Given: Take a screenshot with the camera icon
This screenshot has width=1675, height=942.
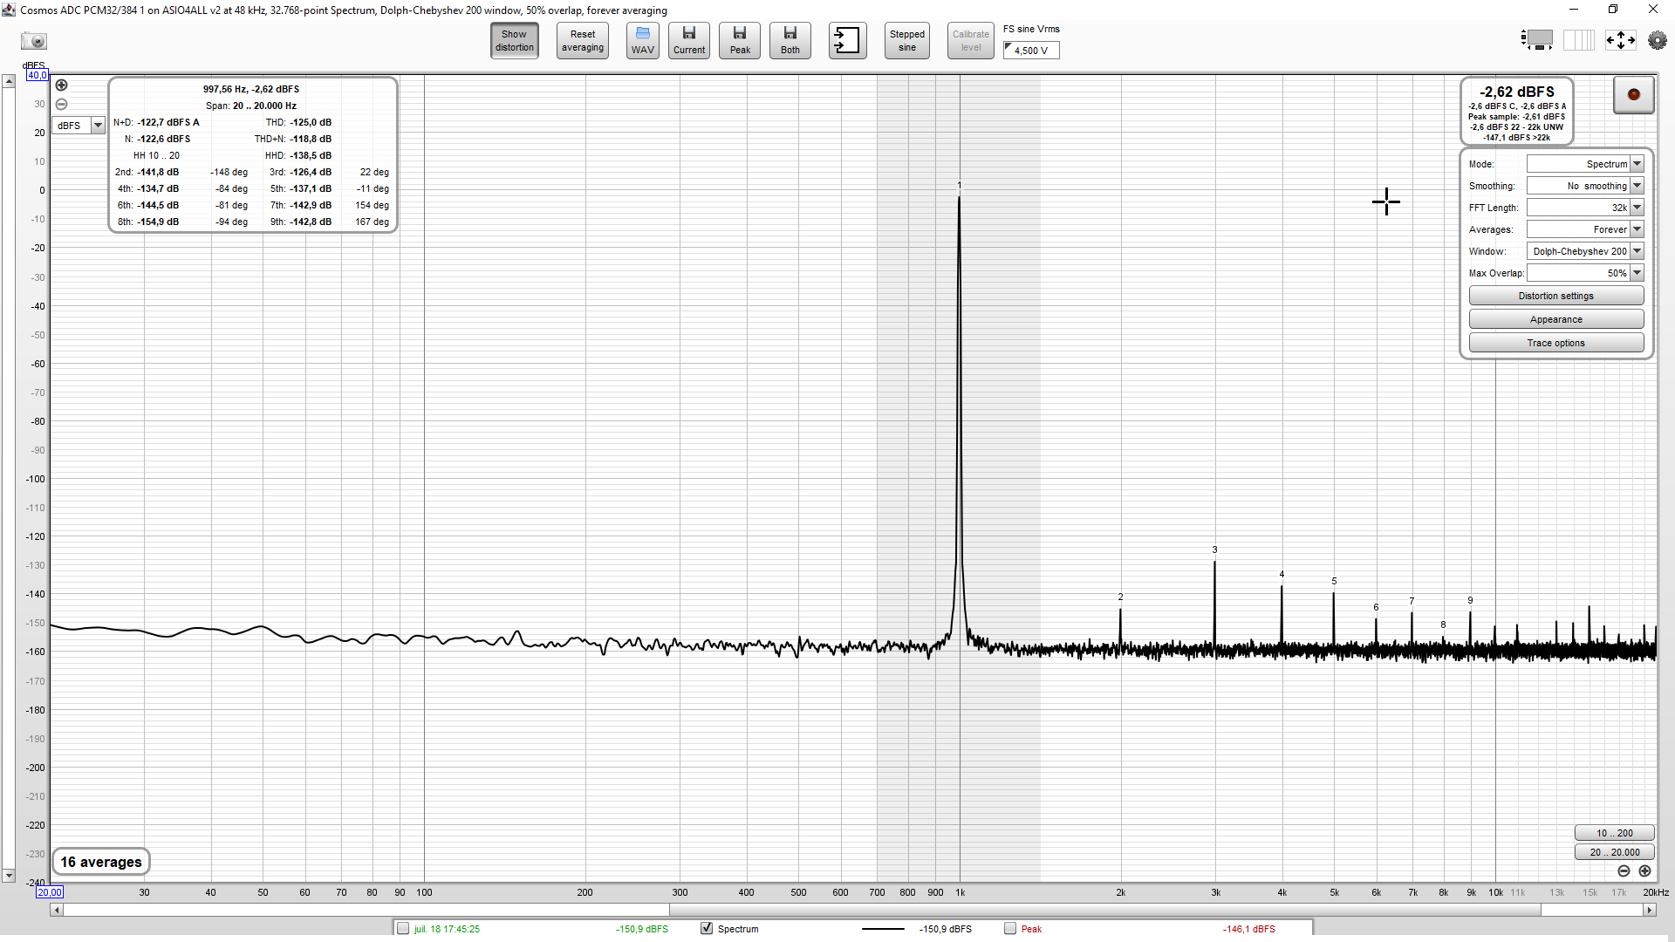Looking at the screenshot, I should [35, 40].
